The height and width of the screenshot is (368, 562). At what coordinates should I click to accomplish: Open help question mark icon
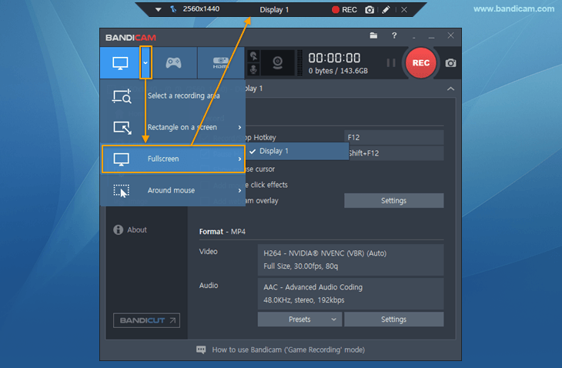click(x=394, y=35)
